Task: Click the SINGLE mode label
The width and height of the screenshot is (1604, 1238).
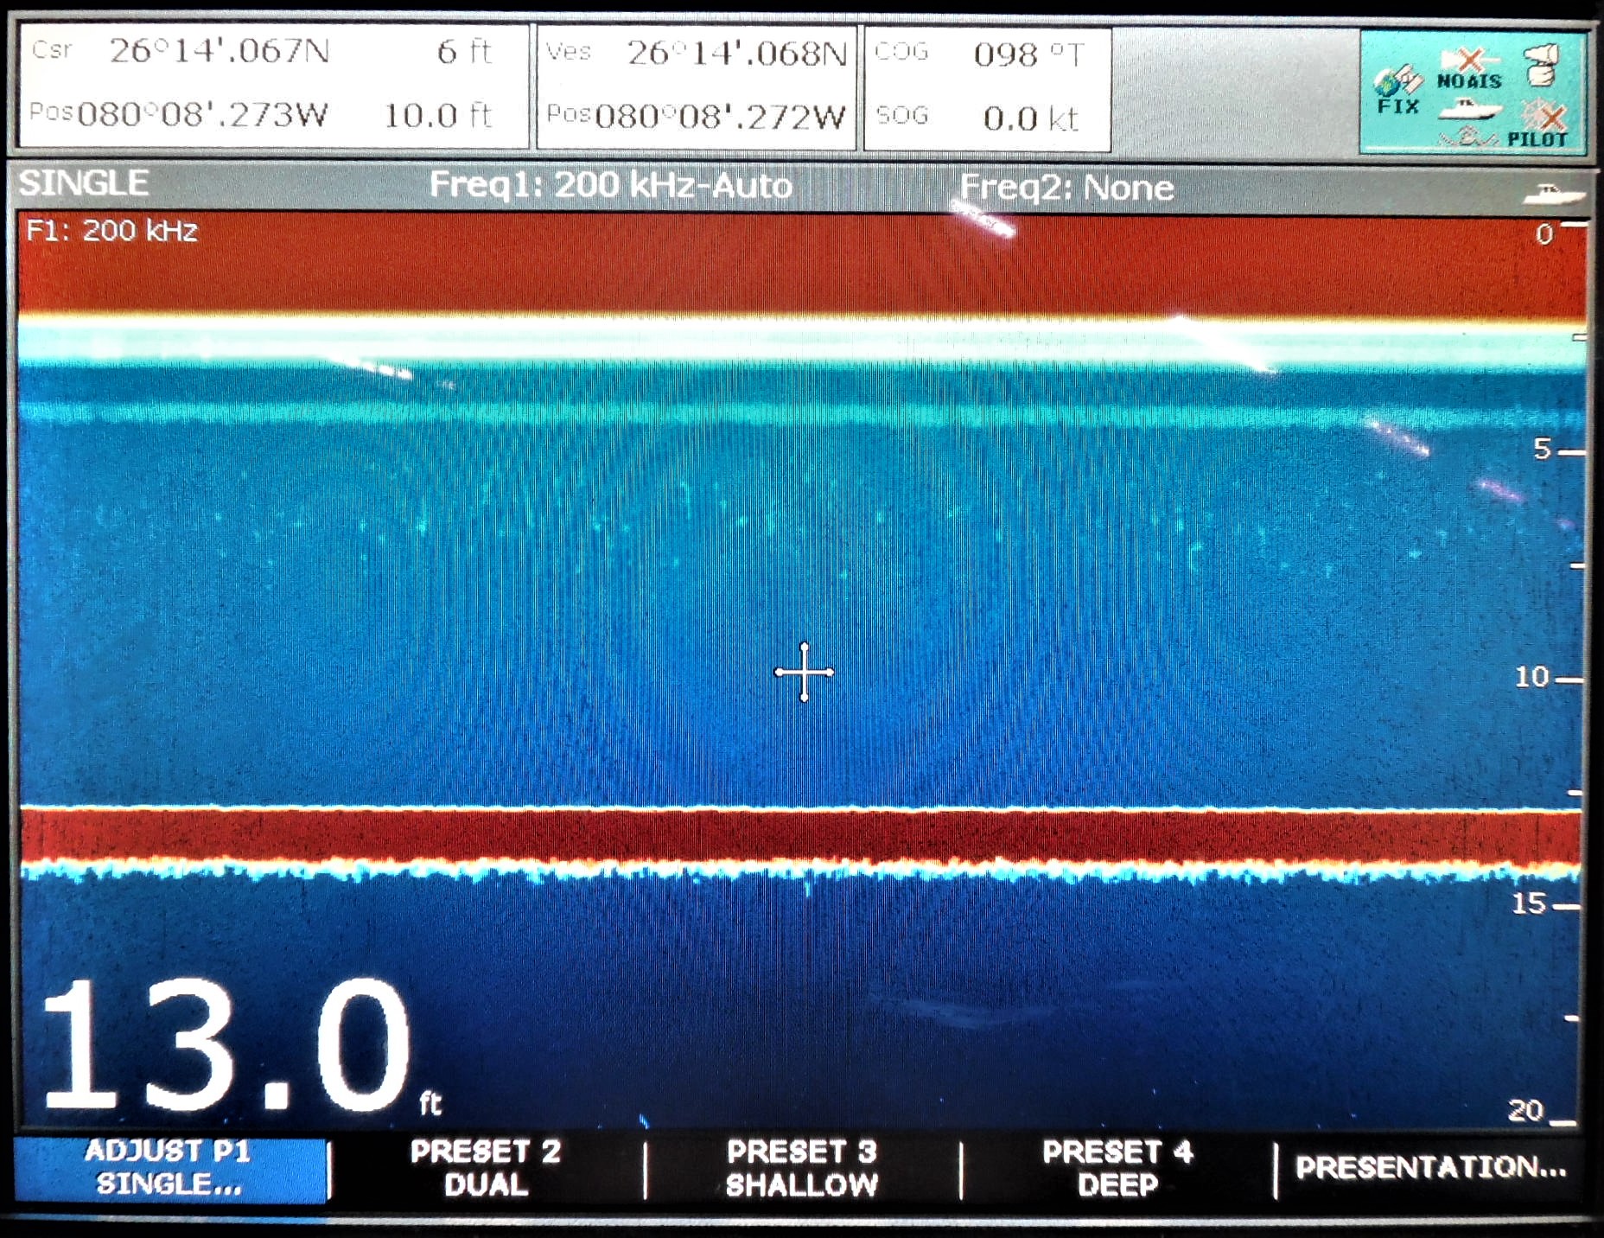Action: click(x=82, y=183)
